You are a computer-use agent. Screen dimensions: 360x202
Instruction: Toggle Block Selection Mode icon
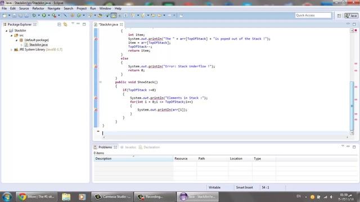[120, 15]
